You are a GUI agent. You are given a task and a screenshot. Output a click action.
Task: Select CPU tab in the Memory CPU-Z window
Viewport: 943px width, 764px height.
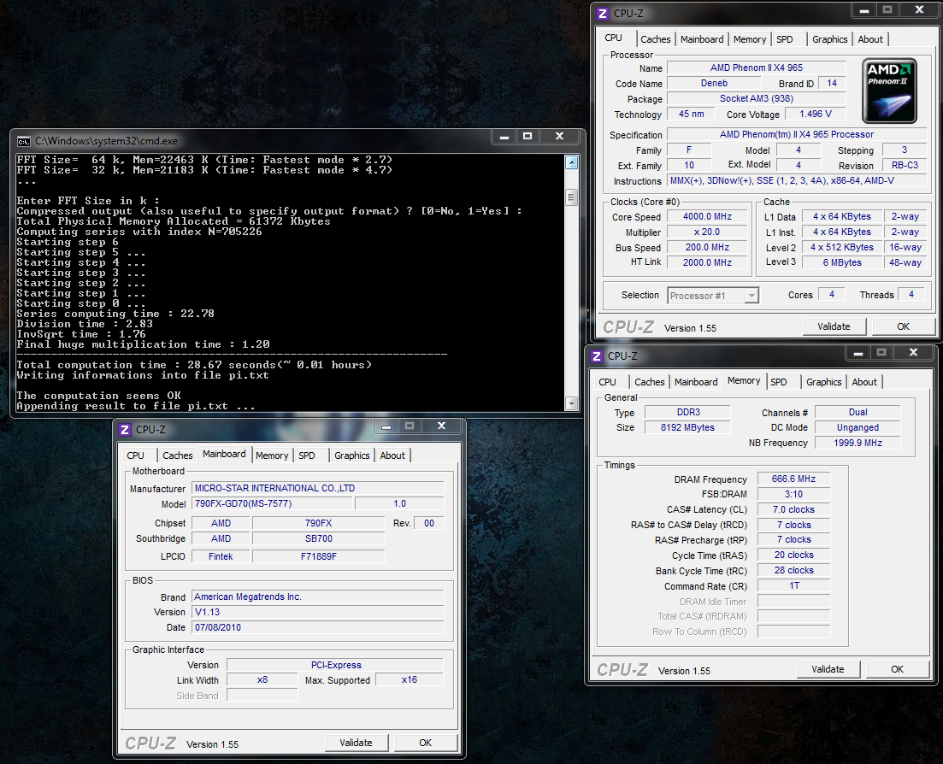[607, 382]
